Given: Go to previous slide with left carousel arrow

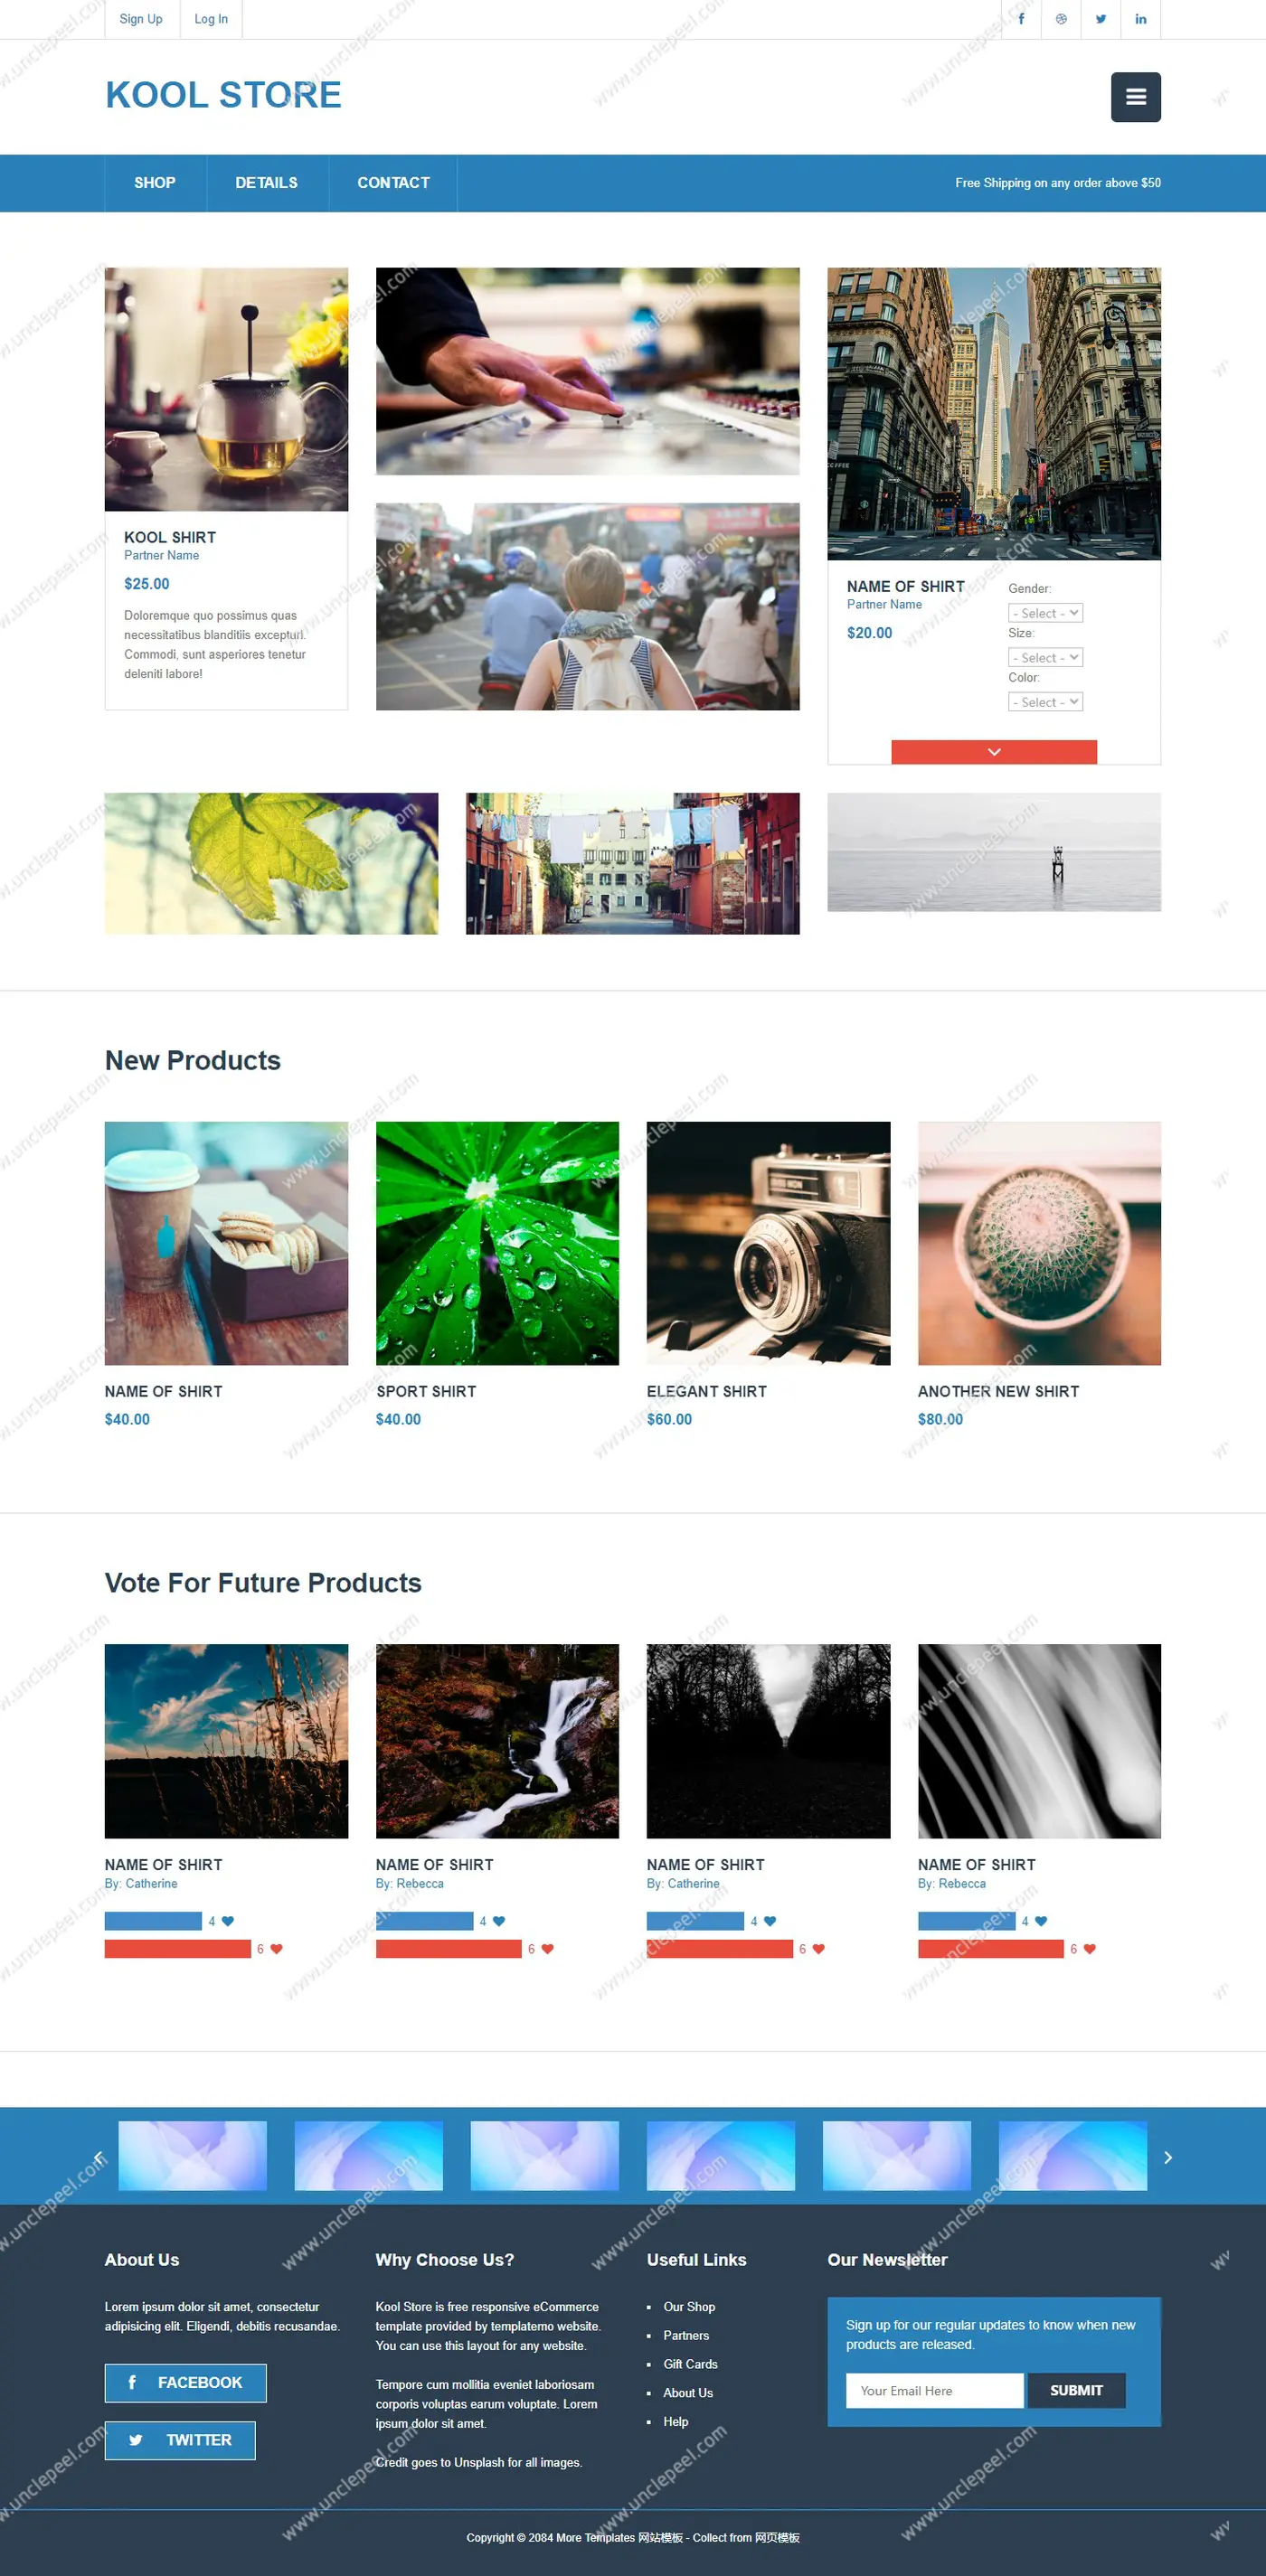Looking at the screenshot, I should (98, 2157).
